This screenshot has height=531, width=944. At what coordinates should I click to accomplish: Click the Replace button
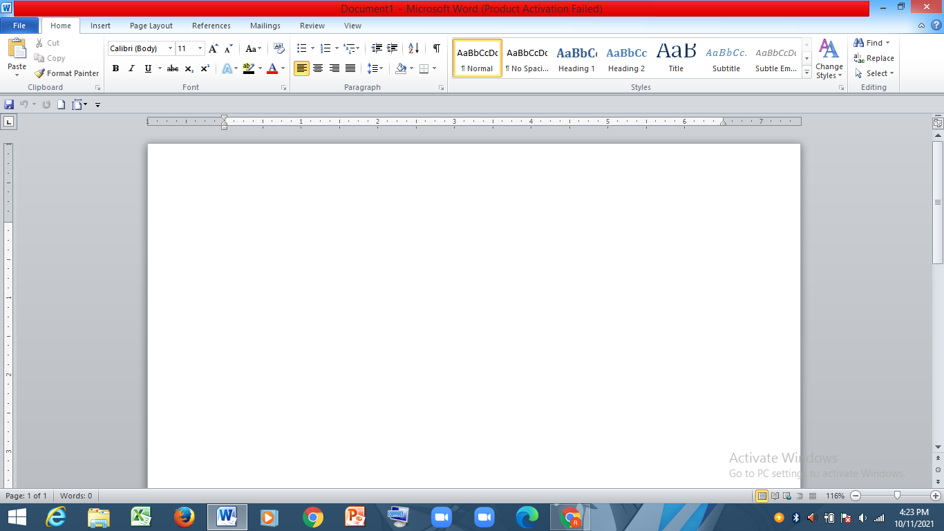pyautogui.click(x=874, y=58)
